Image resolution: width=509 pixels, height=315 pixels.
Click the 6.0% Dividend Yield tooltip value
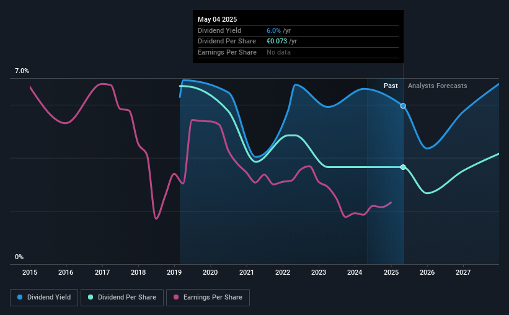coord(273,30)
